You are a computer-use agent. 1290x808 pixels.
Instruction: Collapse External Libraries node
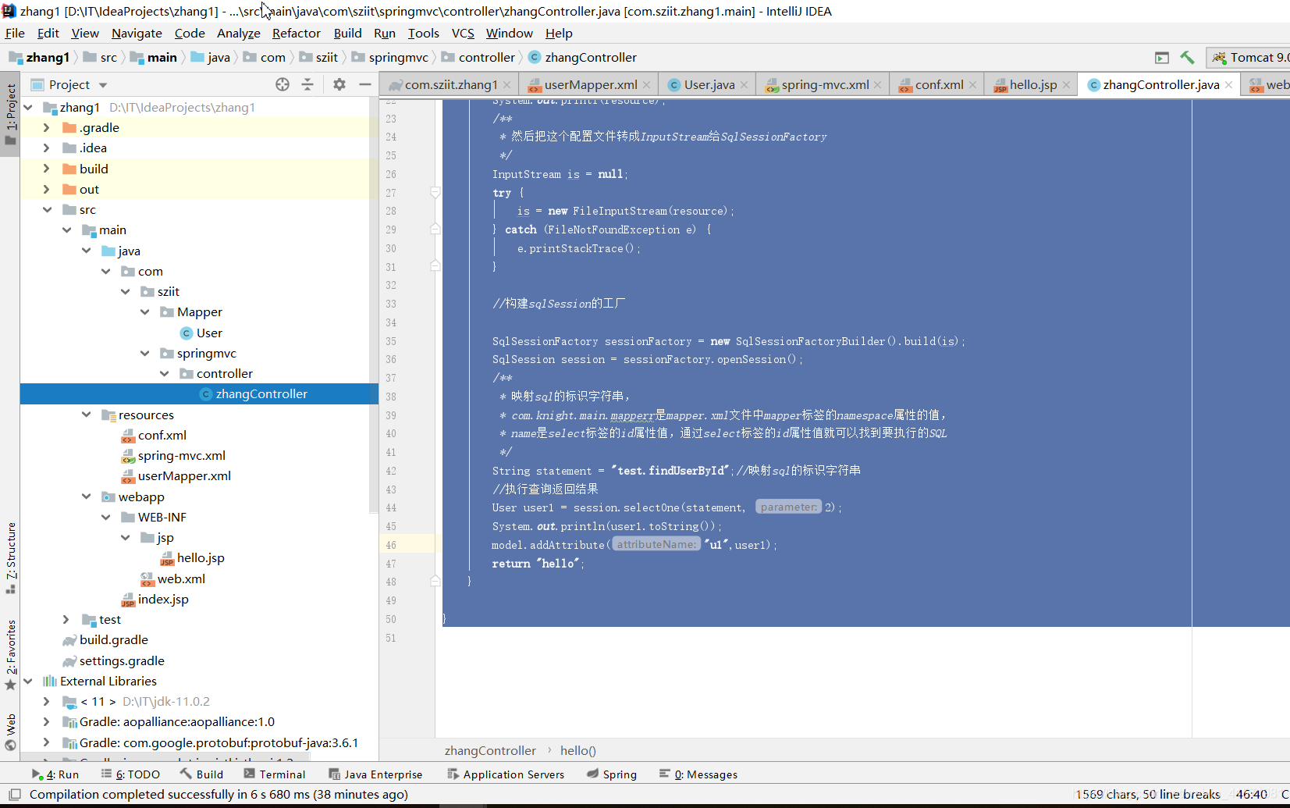pos(28,681)
